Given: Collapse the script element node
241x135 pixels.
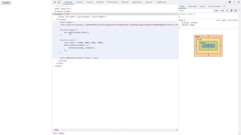Looking at the screenshot, I should [57, 19].
